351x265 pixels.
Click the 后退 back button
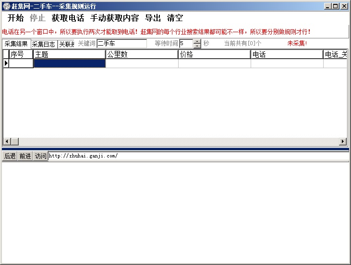(x=10, y=156)
